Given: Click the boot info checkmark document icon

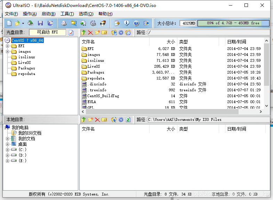Looking at the screenshot, I should (x=71, y=33).
